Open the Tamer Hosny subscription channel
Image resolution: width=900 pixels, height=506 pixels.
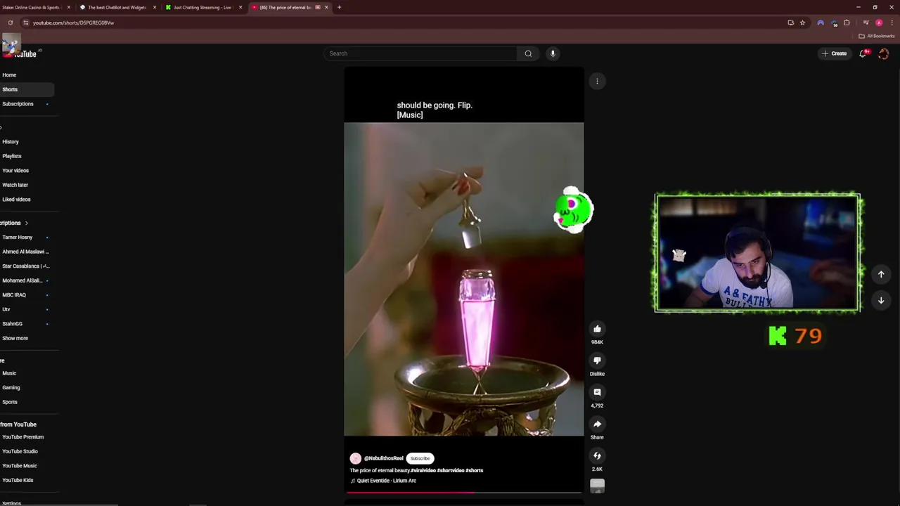point(18,238)
